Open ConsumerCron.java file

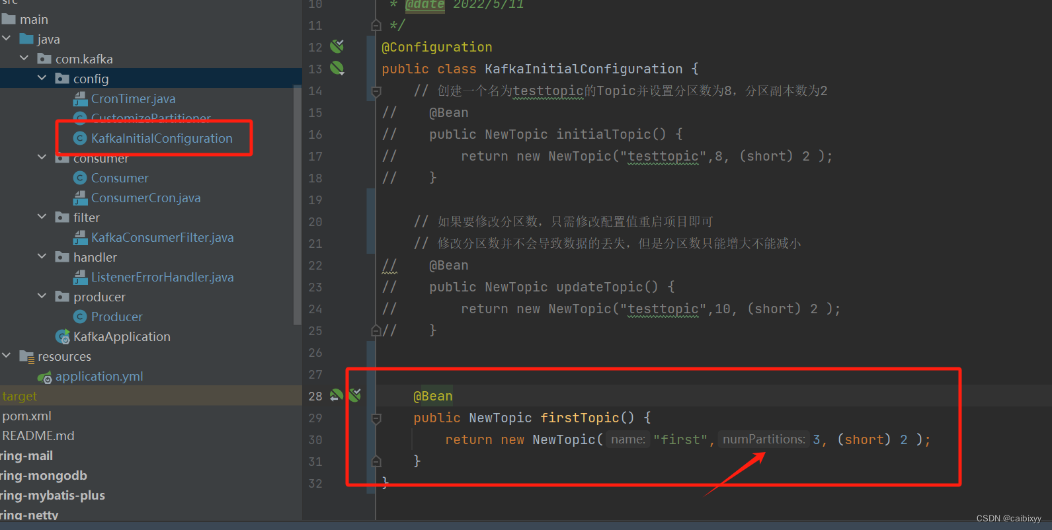click(x=145, y=198)
